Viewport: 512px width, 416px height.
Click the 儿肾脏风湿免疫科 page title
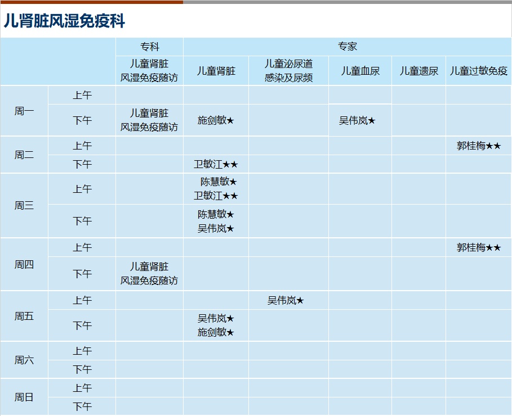[x=64, y=21]
